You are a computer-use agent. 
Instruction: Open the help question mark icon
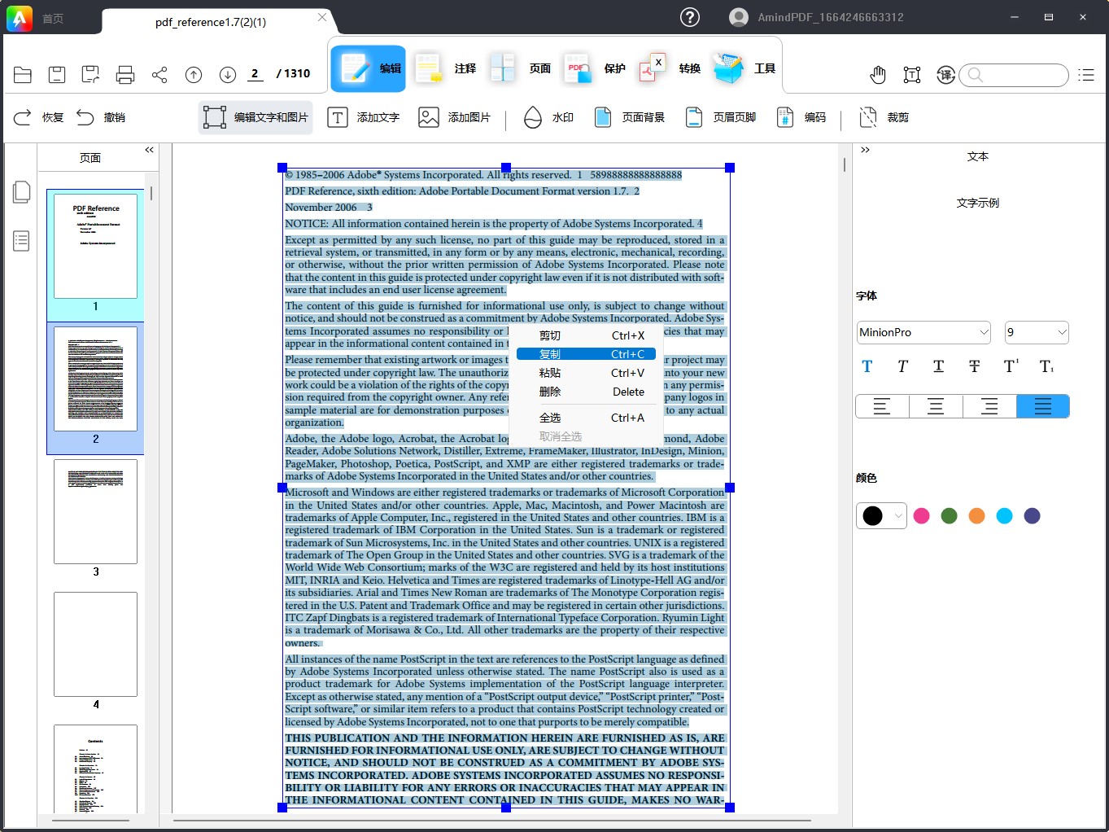[x=690, y=17]
